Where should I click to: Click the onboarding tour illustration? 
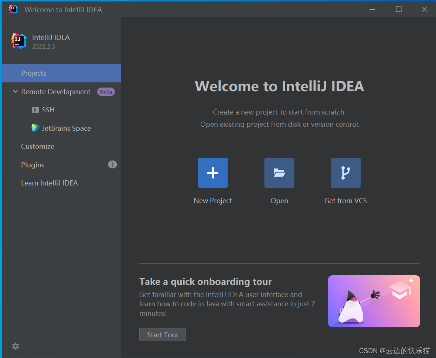374,301
